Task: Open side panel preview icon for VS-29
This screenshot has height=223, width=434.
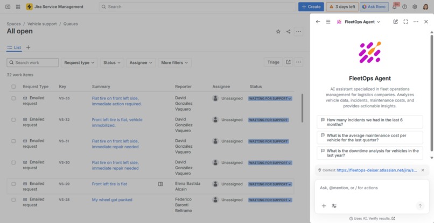Action: [160, 184]
